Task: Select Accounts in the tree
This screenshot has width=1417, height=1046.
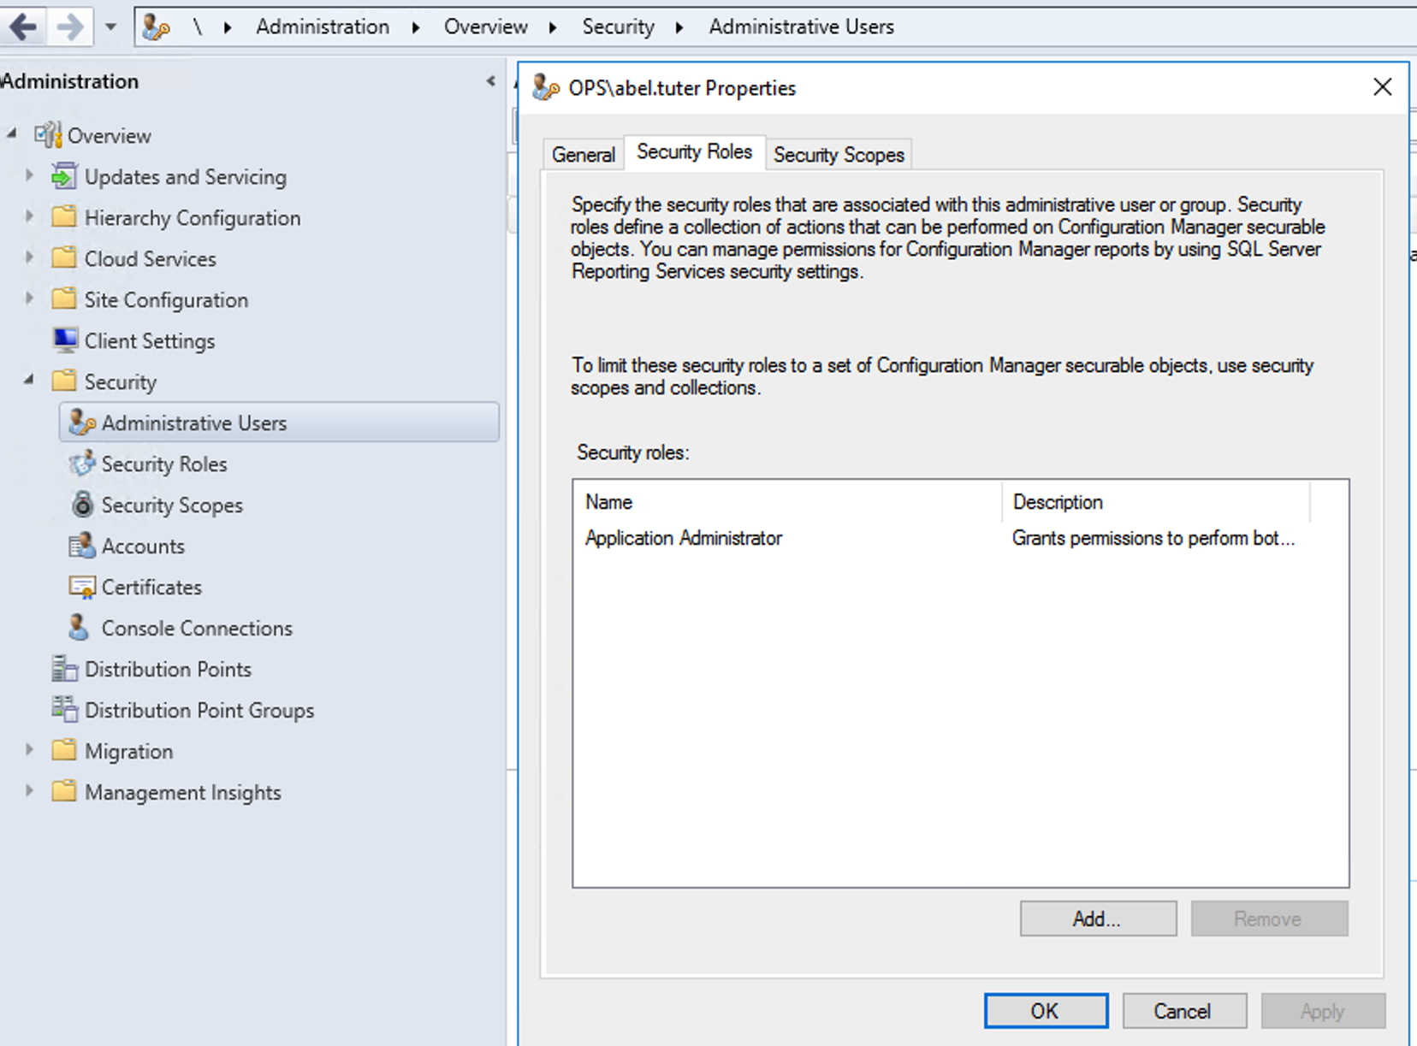Action: pos(143,546)
